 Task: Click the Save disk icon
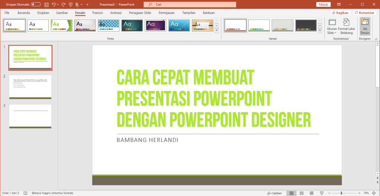[x=47, y=4]
